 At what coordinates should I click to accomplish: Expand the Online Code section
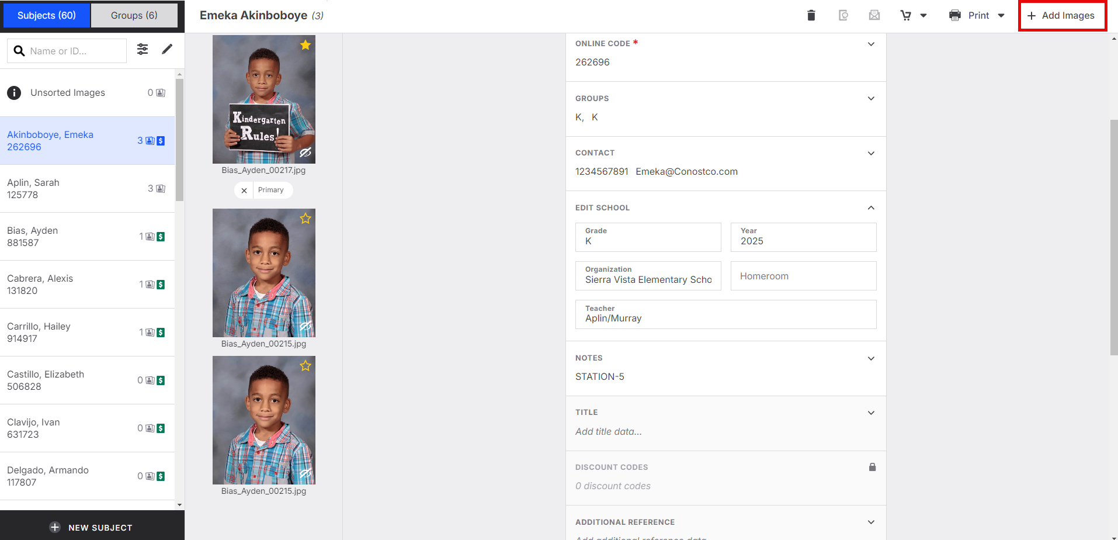(871, 44)
